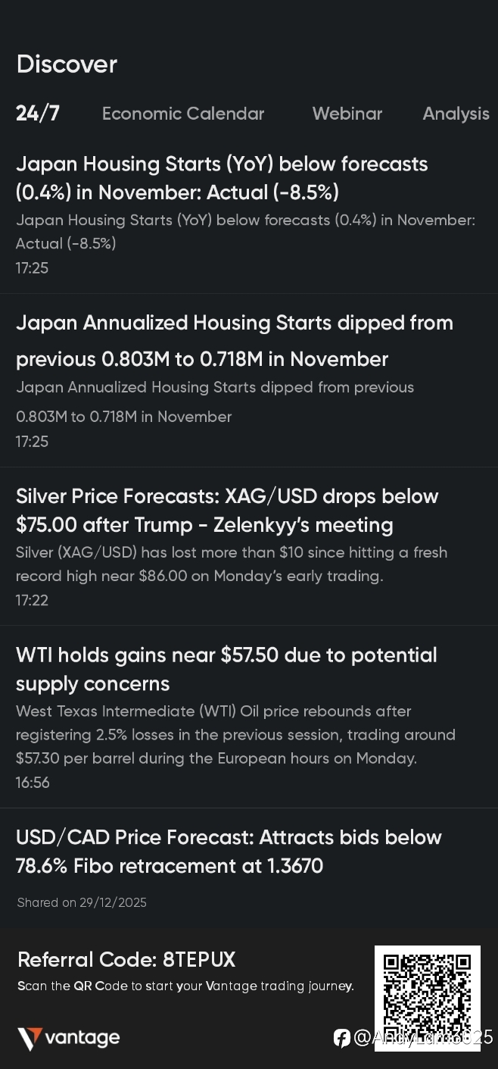Screen dimensions: 498x1069
Task: Click the Discover page heading
Action: [67, 64]
